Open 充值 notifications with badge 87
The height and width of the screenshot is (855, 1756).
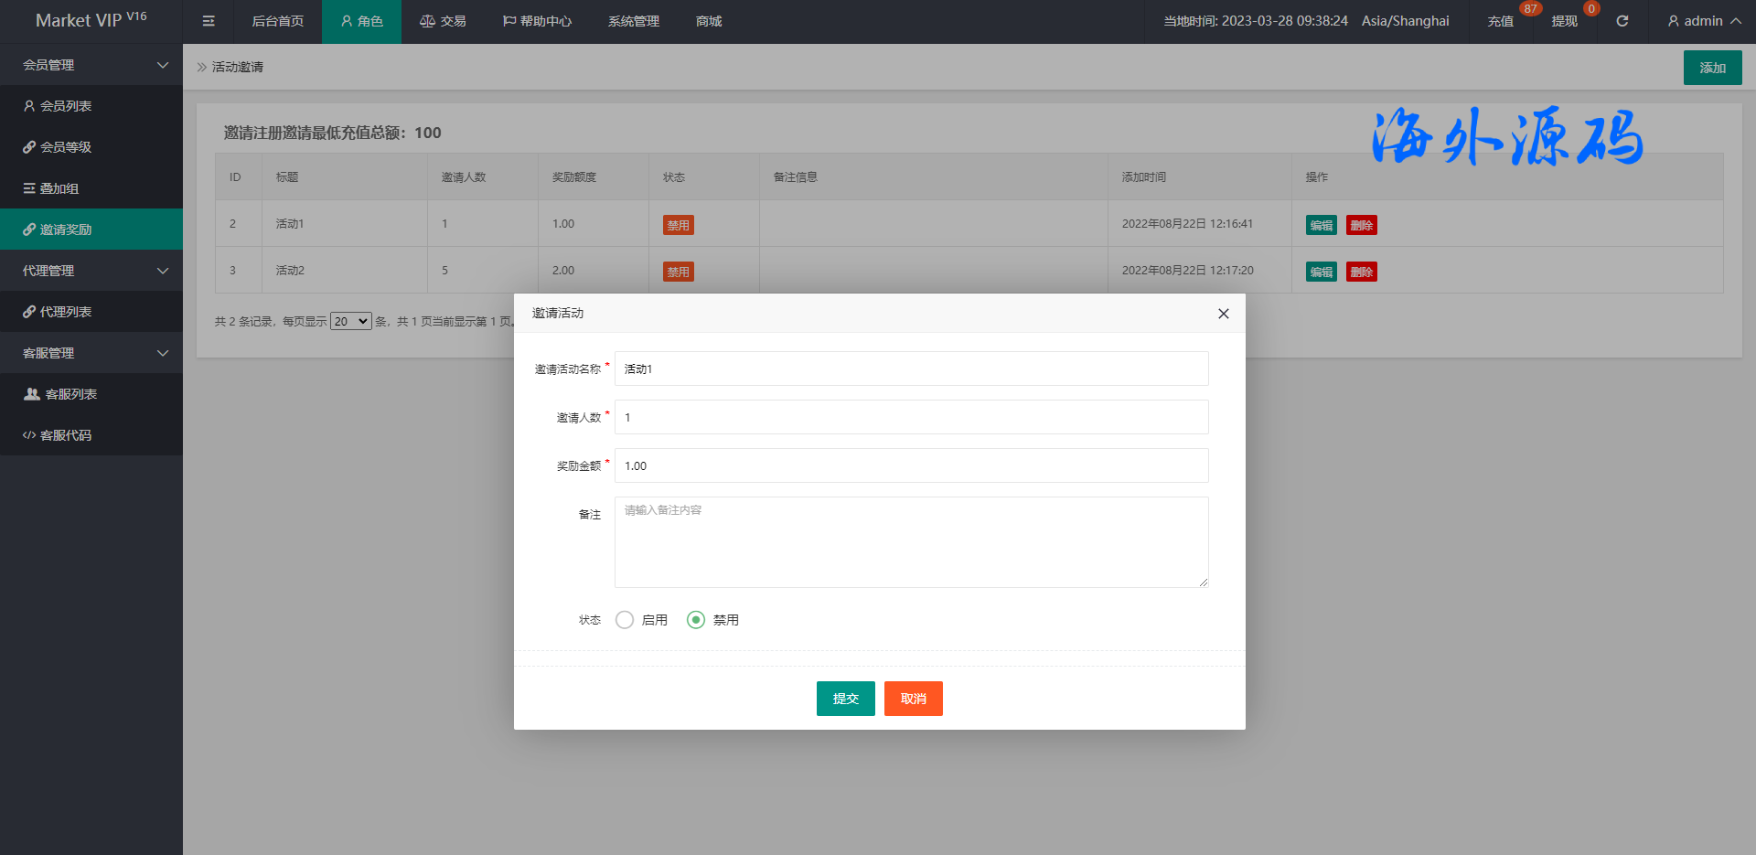[x=1500, y=21]
